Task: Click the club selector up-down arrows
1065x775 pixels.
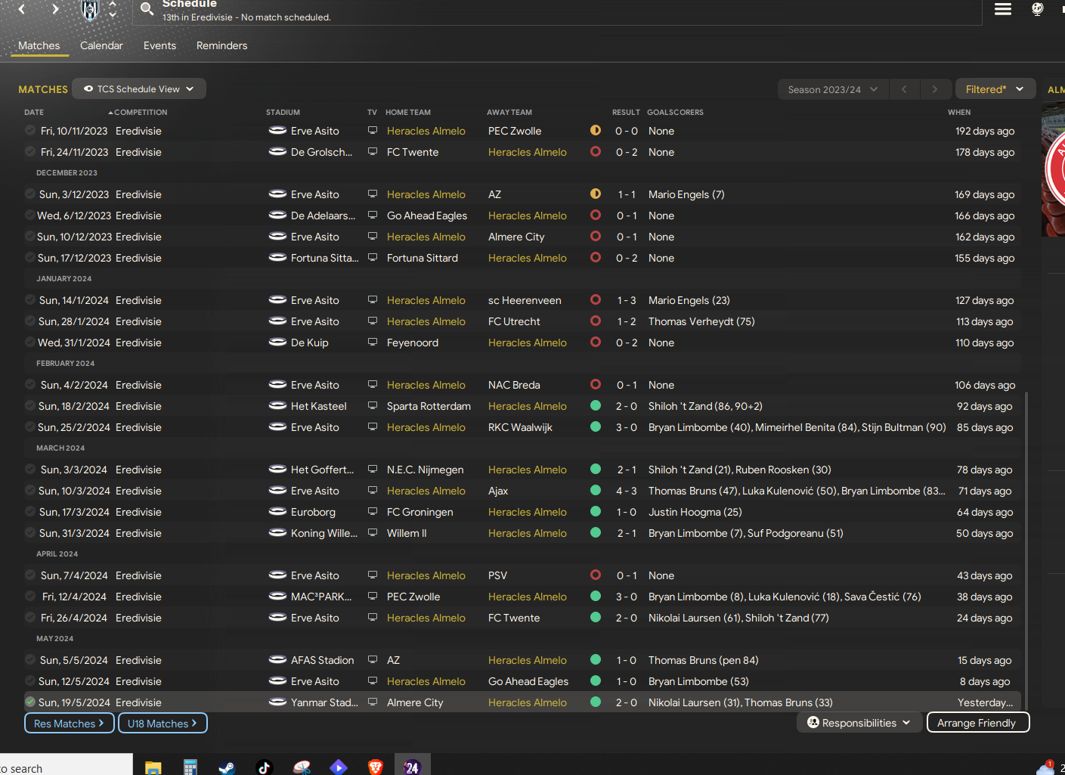Action: coord(113,9)
